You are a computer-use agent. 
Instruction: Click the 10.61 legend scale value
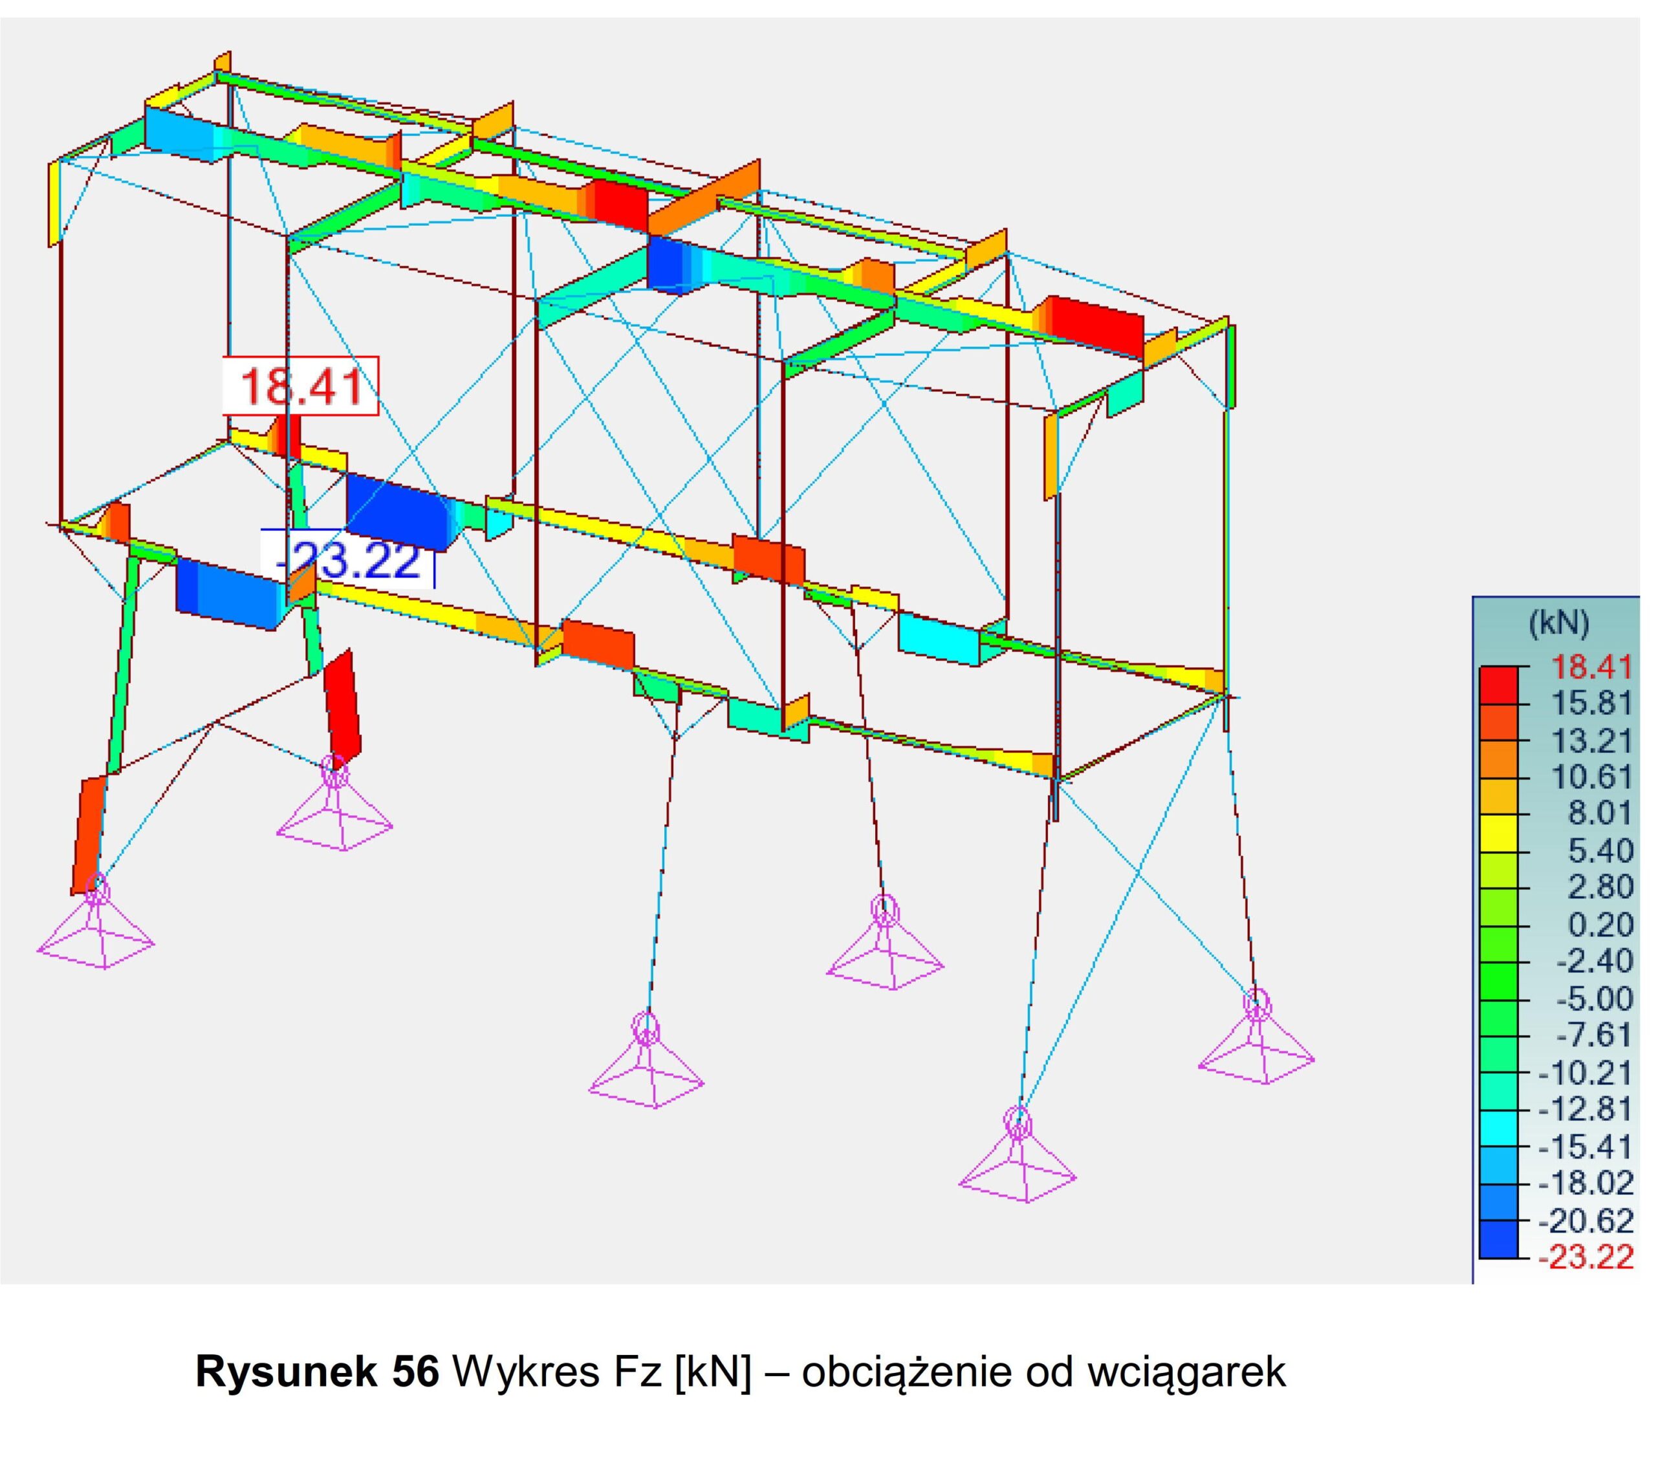click(x=1591, y=777)
